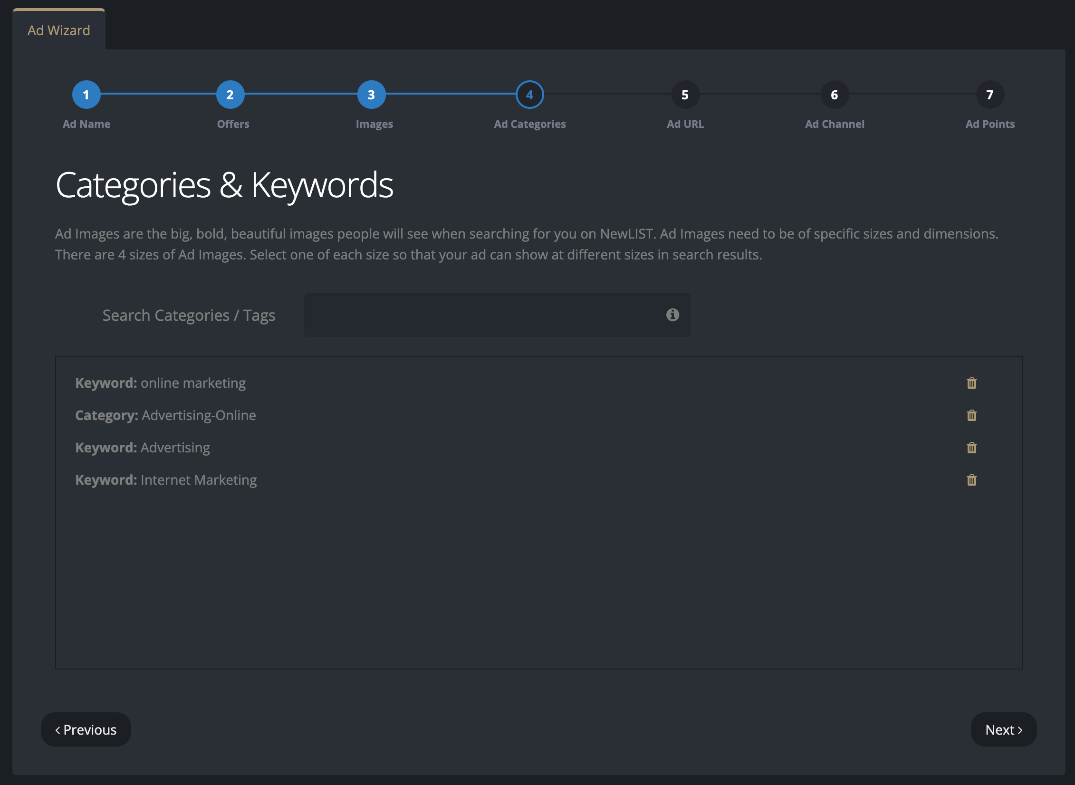The width and height of the screenshot is (1075, 785).
Task: Click the info icon in search field
Action: (x=672, y=315)
